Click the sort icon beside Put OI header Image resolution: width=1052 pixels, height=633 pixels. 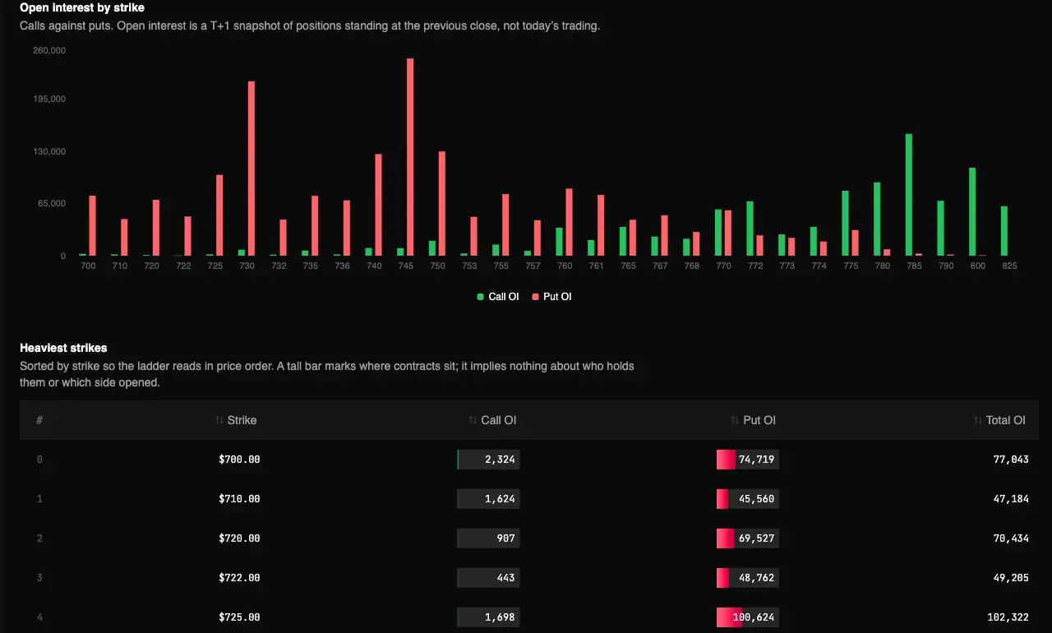click(735, 420)
